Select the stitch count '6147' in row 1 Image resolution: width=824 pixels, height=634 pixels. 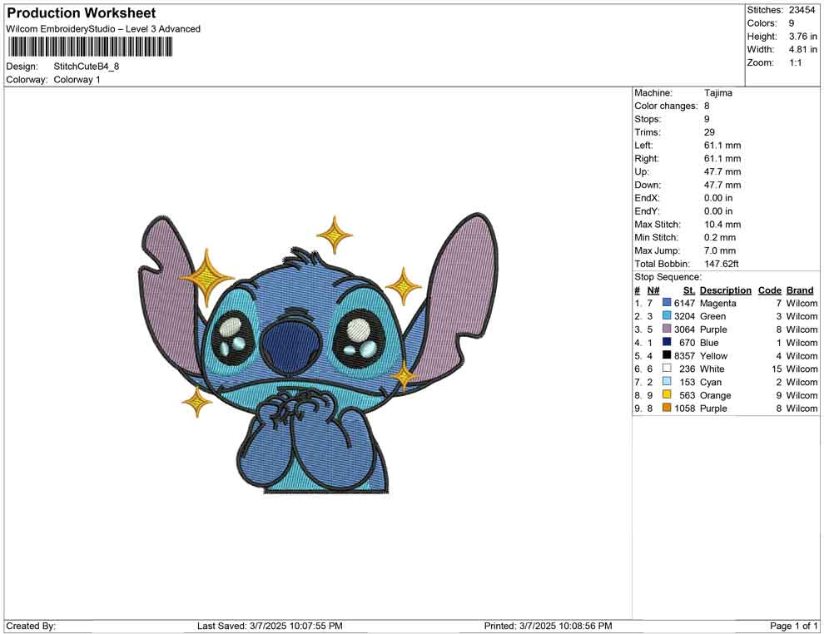[684, 303]
